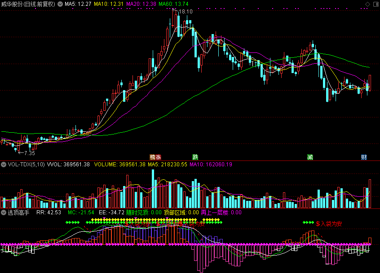Click the 榜涨 marker tag
This screenshot has width=380, height=273.
[155, 157]
